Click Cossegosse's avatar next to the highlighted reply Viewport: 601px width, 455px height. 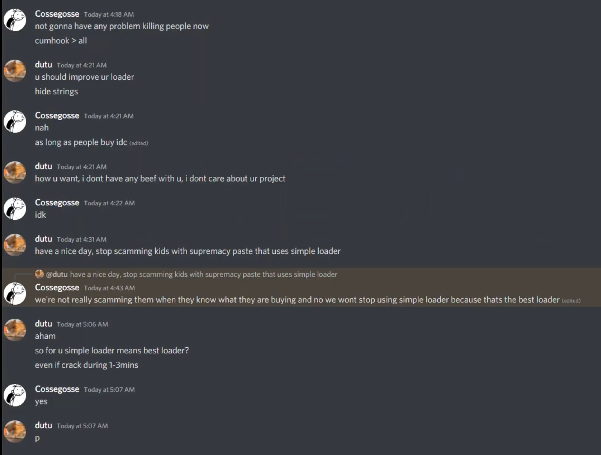[15, 293]
